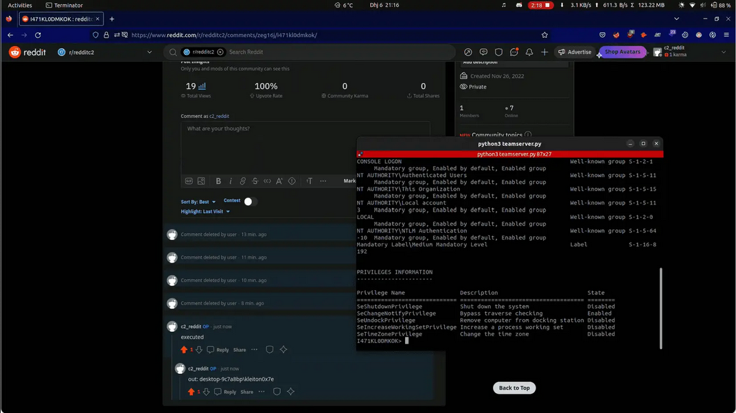Click the Bold formatting icon
The image size is (736, 413).
coord(218,181)
